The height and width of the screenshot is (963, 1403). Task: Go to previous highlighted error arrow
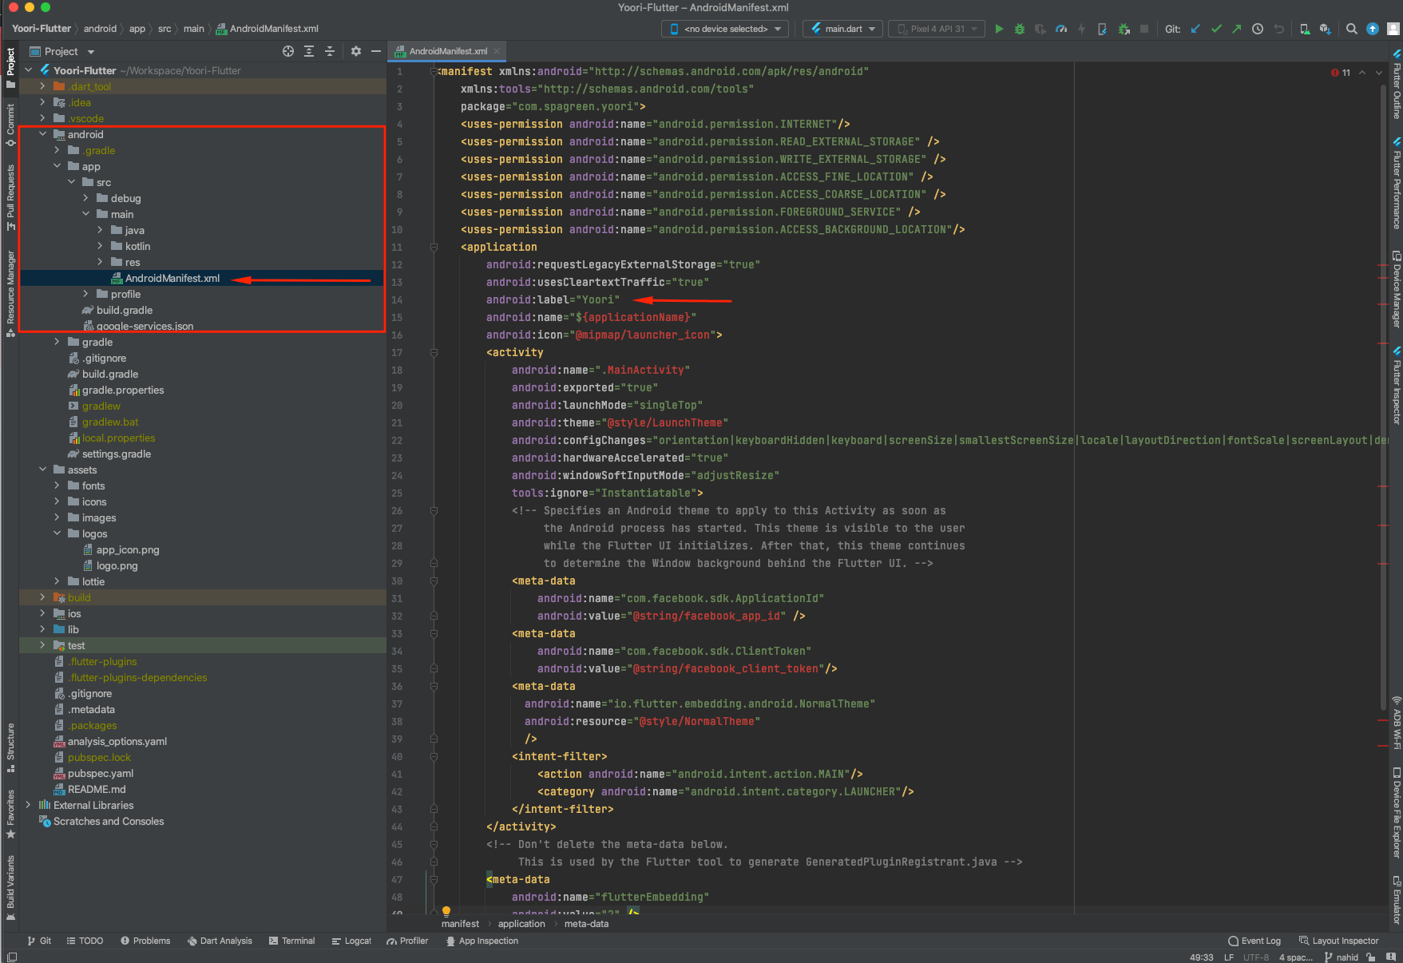(x=1362, y=73)
